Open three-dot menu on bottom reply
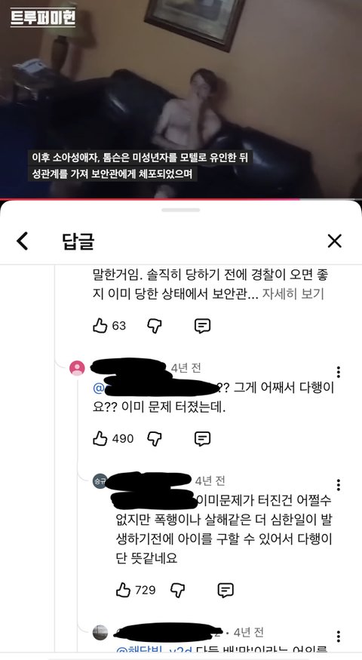 pos(339,636)
